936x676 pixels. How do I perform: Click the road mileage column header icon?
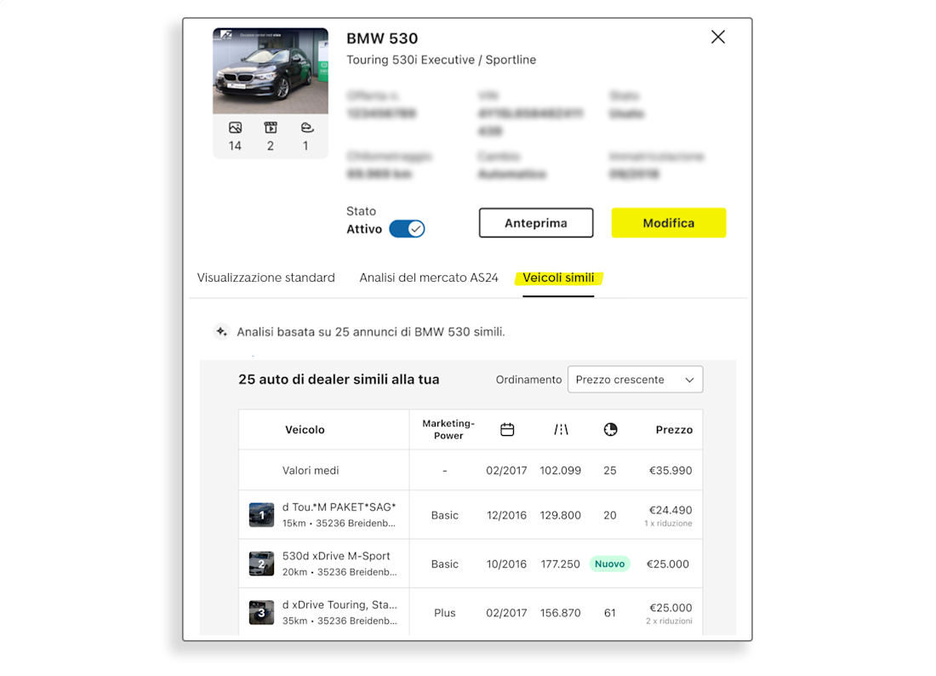561,429
